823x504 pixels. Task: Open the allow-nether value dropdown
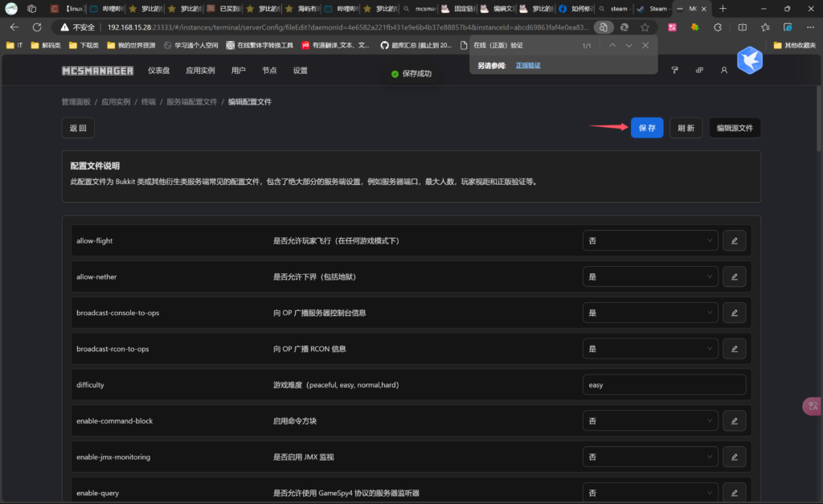click(x=650, y=277)
